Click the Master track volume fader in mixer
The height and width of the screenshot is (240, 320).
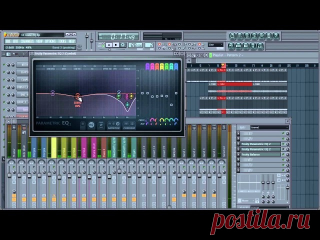click(x=9, y=175)
